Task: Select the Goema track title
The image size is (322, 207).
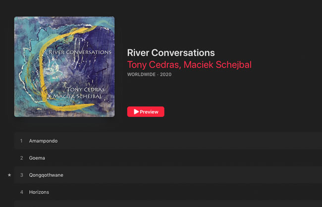Action: click(x=37, y=158)
